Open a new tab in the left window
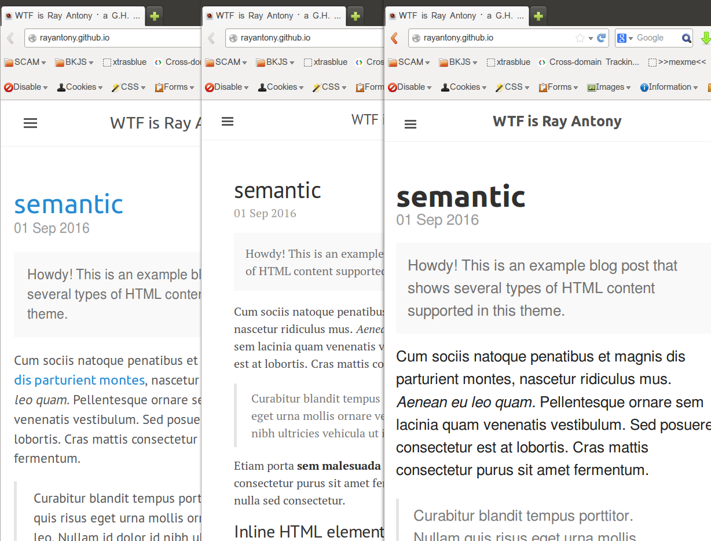This screenshot has height=541, width=711. pos(155,16)
